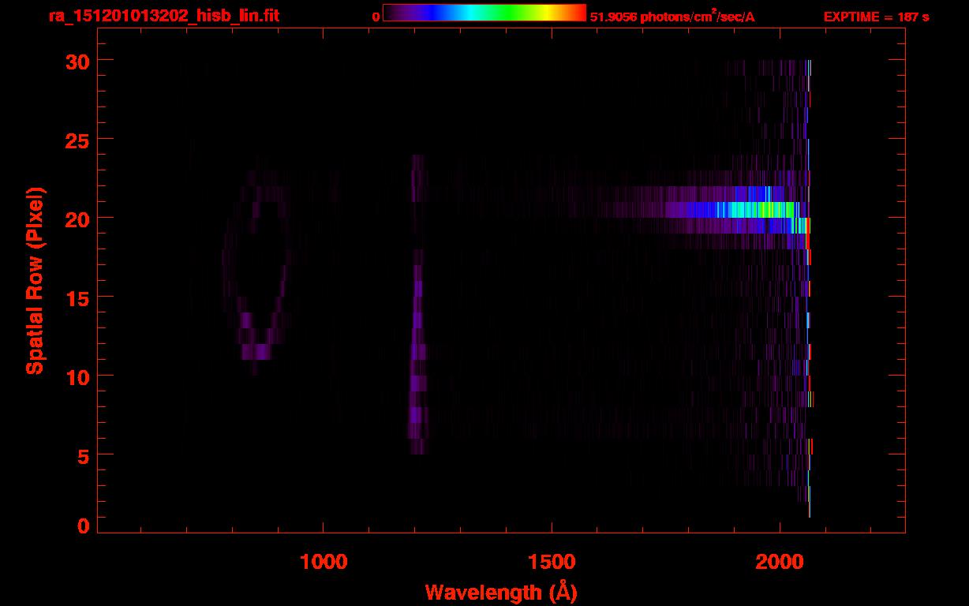Click the filename ra_151201013202_hisb_lin.fit
Screen dimensions: 969x606
[163, 16]
